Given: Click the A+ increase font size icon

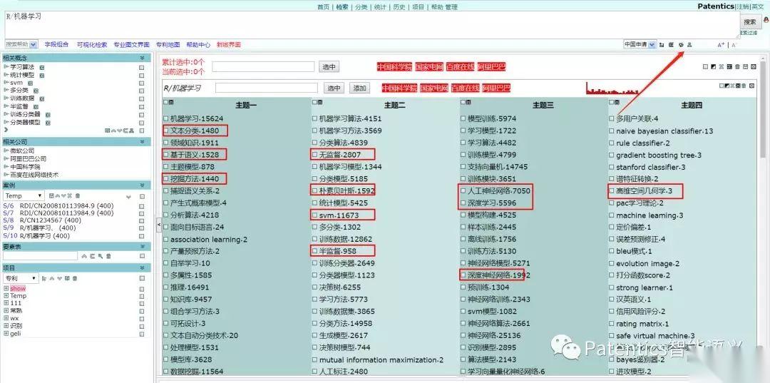Looking at the screenshot, I should pyautogui.click(x=721, y=45).
